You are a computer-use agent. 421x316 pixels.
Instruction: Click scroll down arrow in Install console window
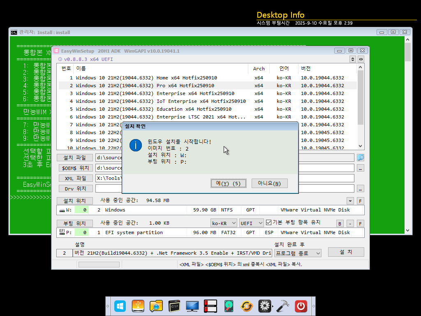click(x=407, y=230)
